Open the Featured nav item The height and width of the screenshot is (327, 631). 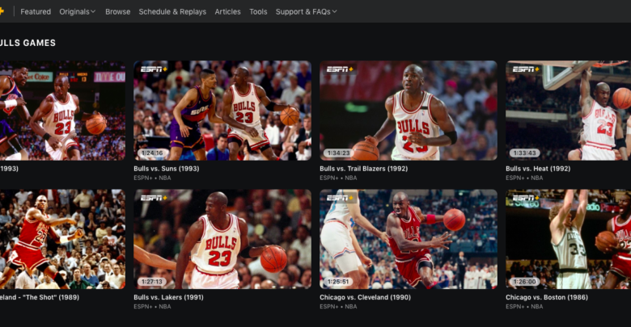(36, 11)
